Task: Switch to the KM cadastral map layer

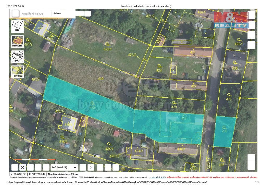Action: click(x=18, y=26)
